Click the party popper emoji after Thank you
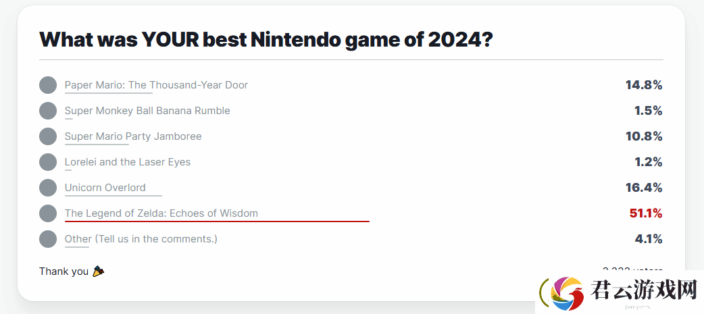 point(99,271)
